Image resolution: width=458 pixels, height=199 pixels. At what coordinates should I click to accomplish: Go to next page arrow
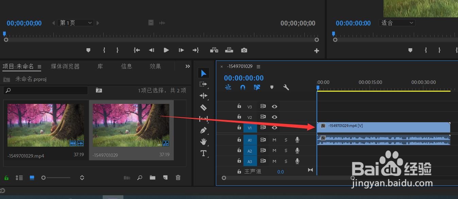(x=98, y=23)
